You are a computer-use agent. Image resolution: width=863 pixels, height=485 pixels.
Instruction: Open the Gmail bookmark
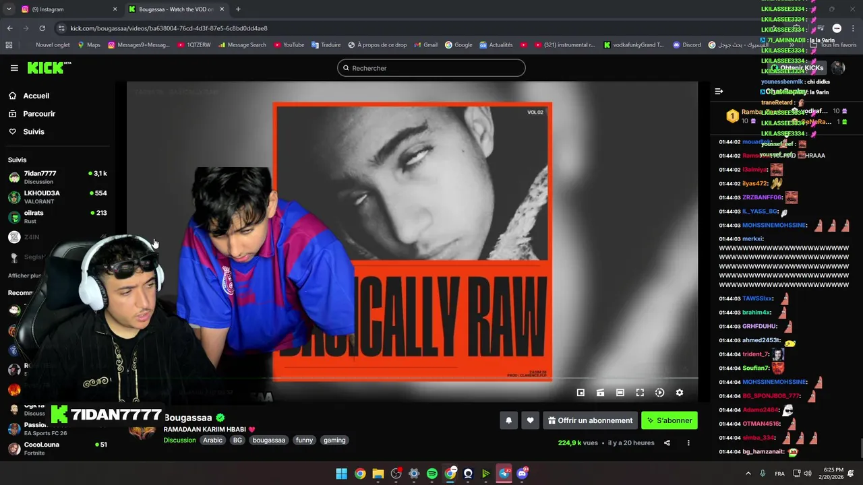425,45
